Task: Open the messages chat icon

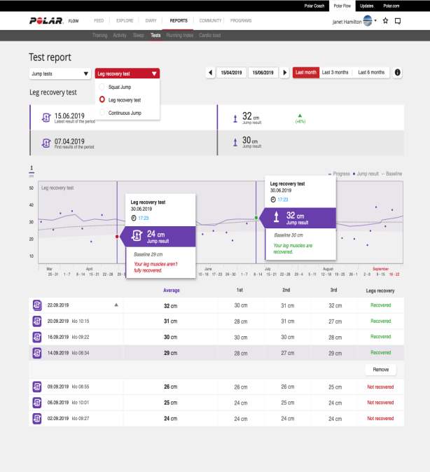Action: [398, 21]
